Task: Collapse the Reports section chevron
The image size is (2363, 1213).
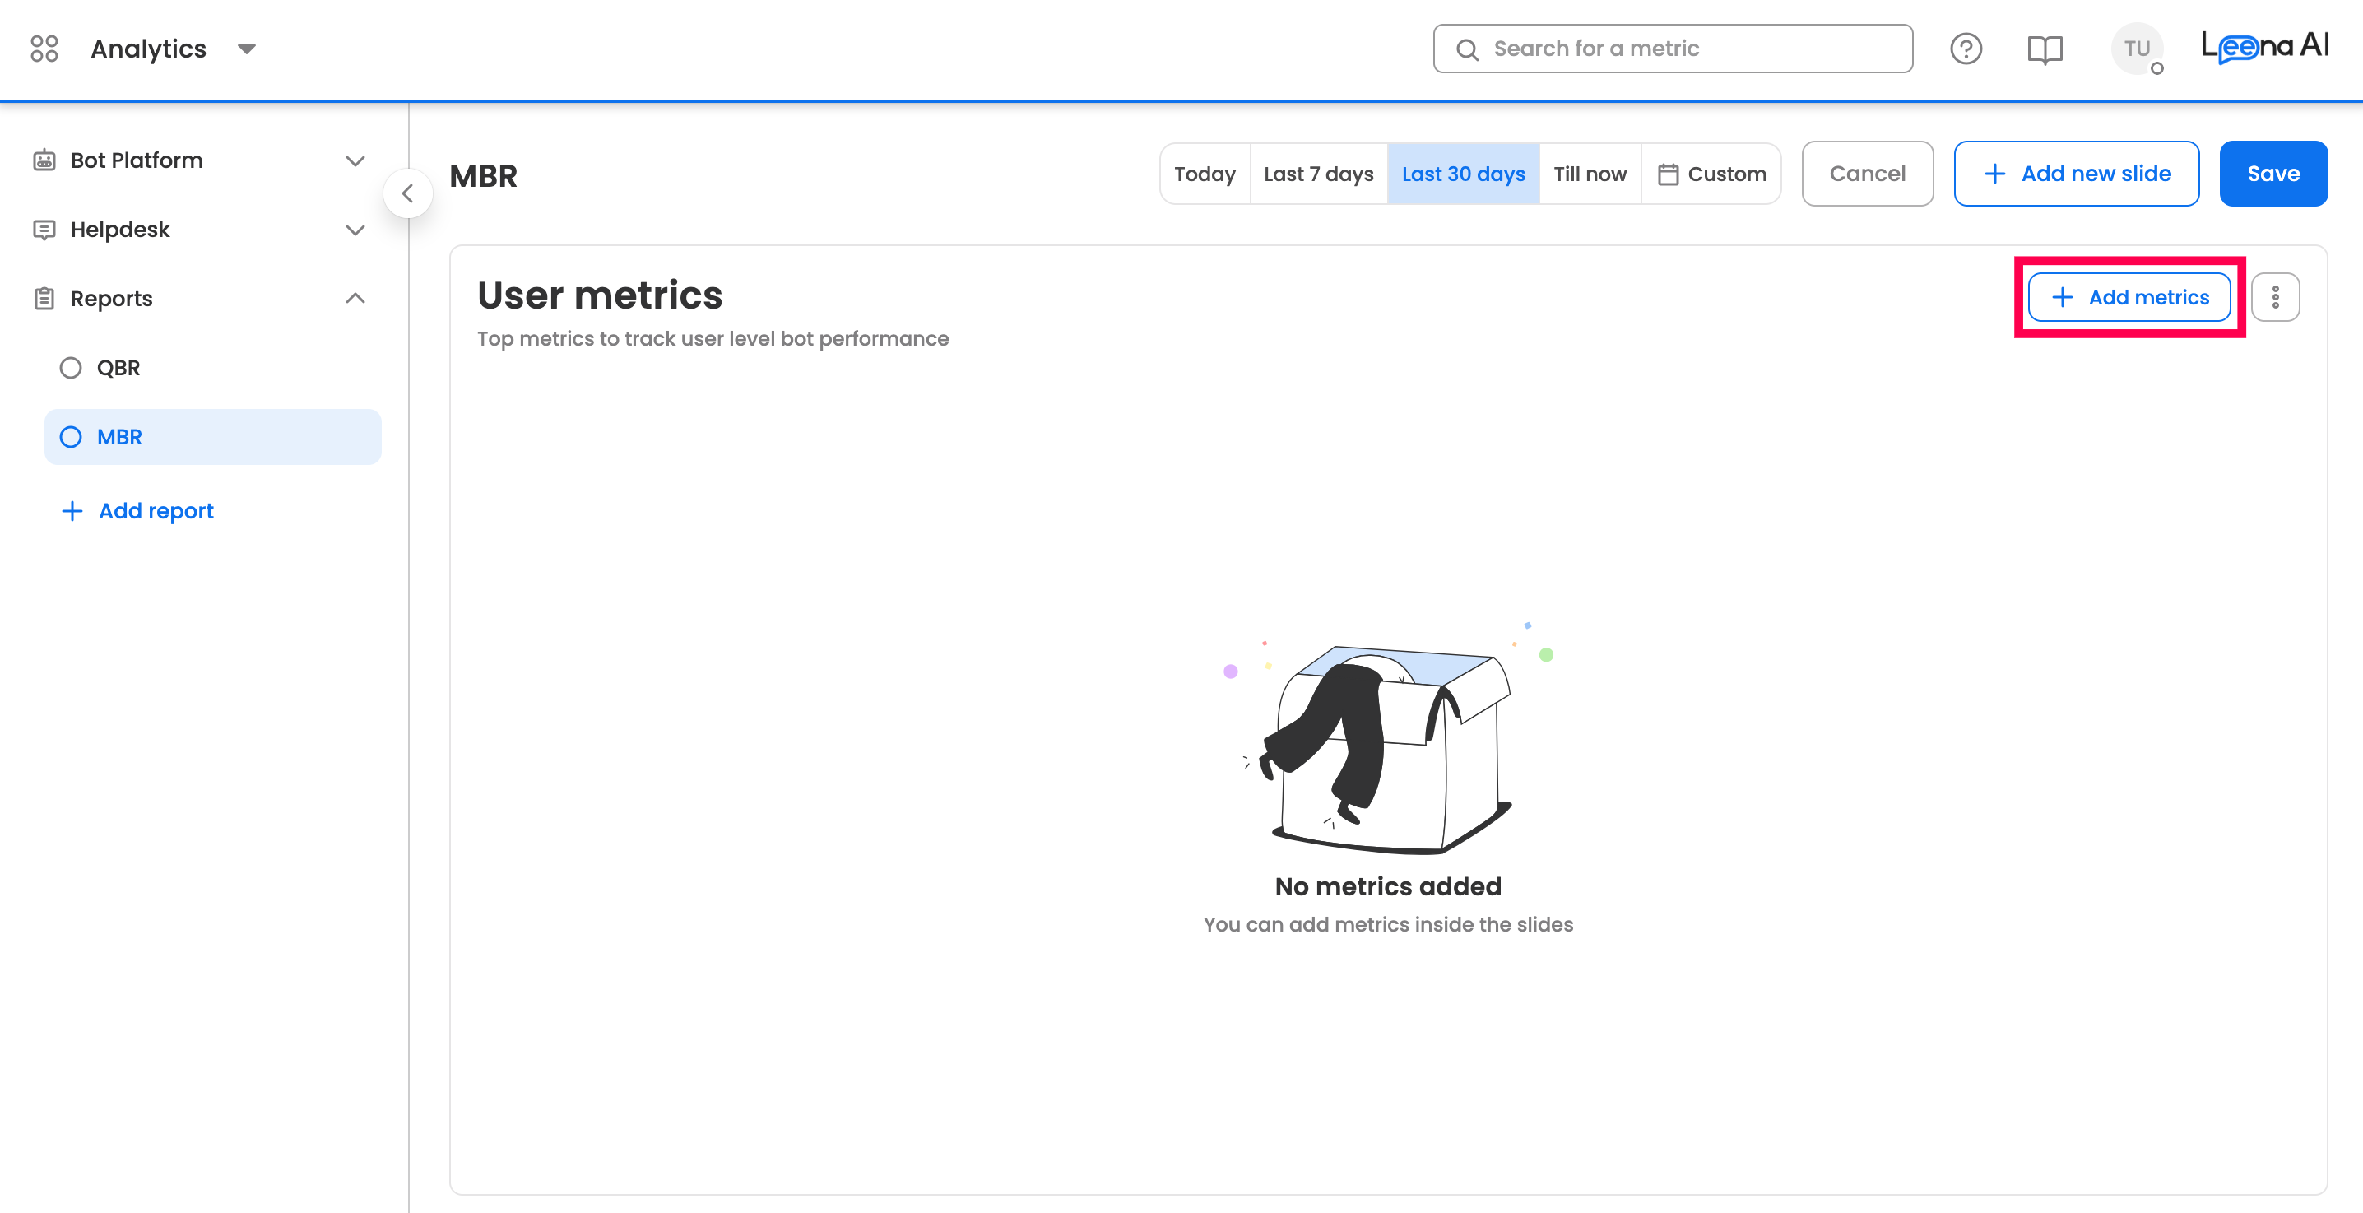Action: 355,298
